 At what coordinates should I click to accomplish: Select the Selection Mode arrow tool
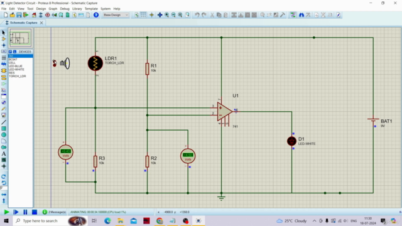click(4, 33)
